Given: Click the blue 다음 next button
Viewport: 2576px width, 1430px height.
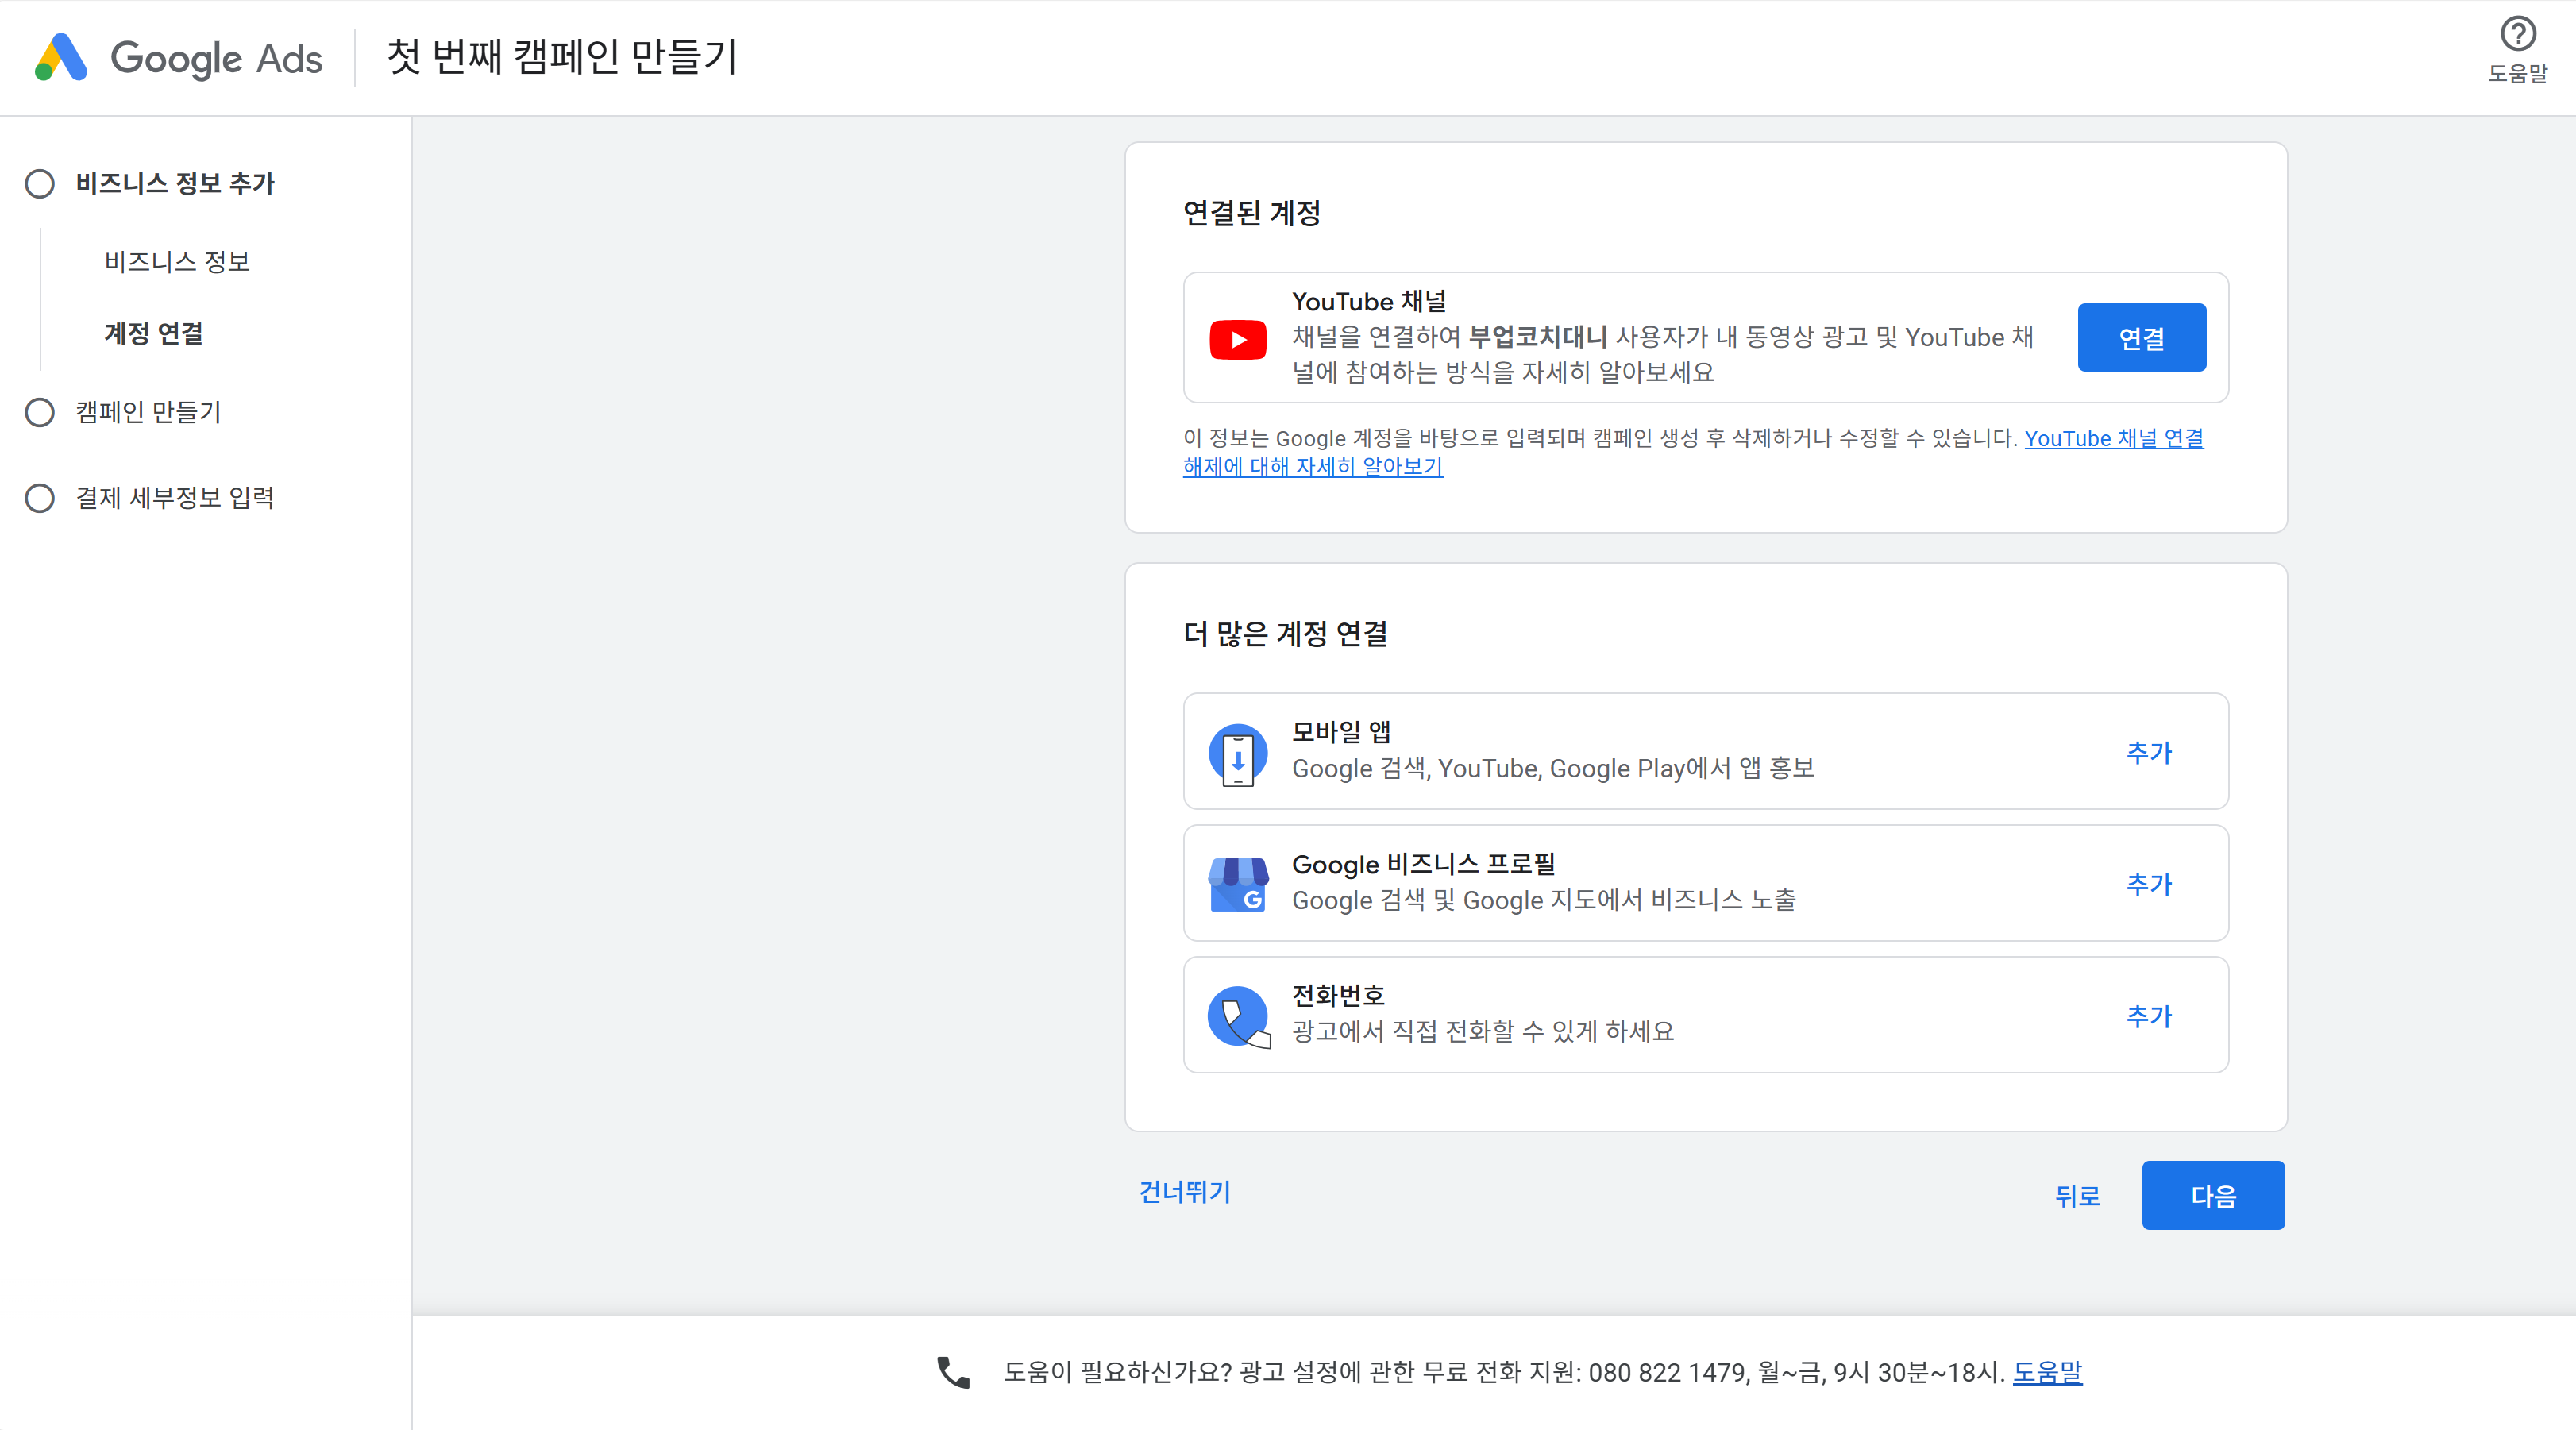Looking at the screenshot, I should tap(2212, 1195).
